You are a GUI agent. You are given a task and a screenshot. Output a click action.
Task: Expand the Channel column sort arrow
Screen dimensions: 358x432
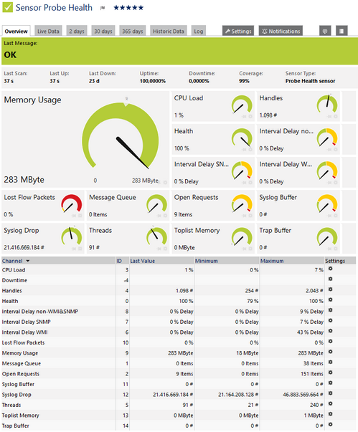point(27,261)
